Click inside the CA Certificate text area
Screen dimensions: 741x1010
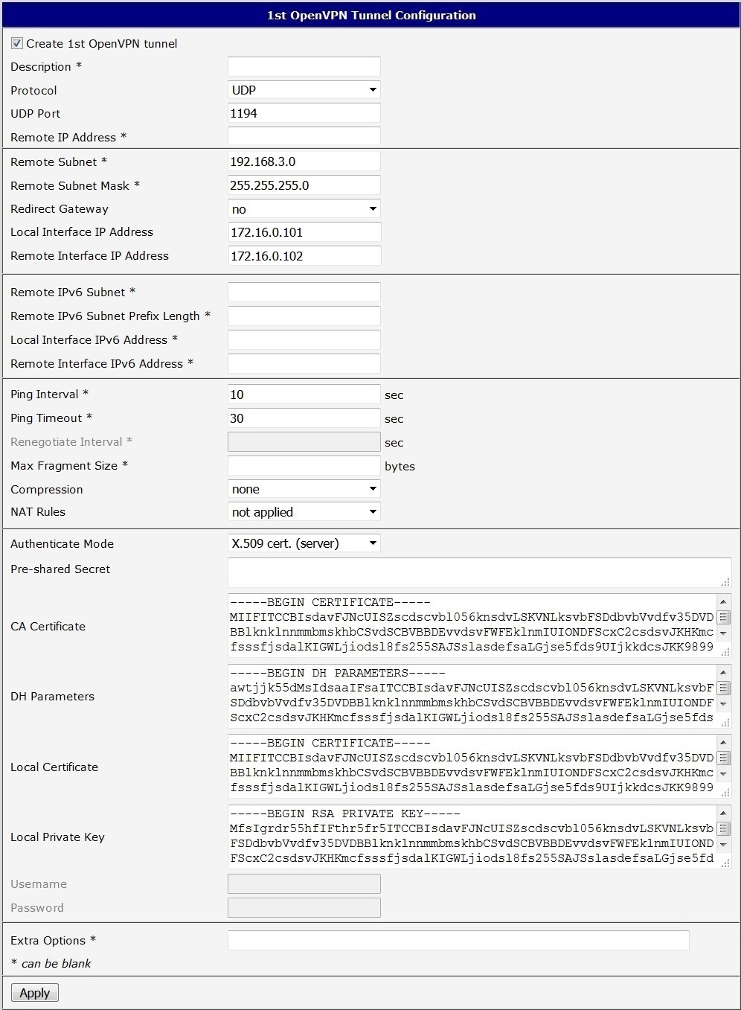(x=472, y=624)
